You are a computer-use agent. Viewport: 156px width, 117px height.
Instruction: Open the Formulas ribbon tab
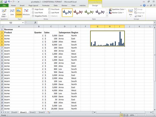click(46, 5)
